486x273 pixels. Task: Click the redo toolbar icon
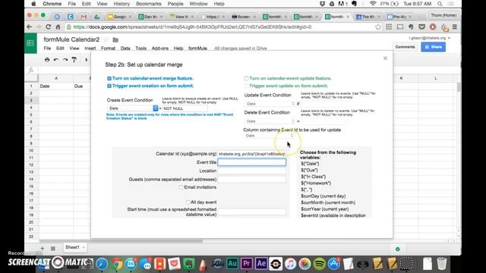tap(65, 60)
